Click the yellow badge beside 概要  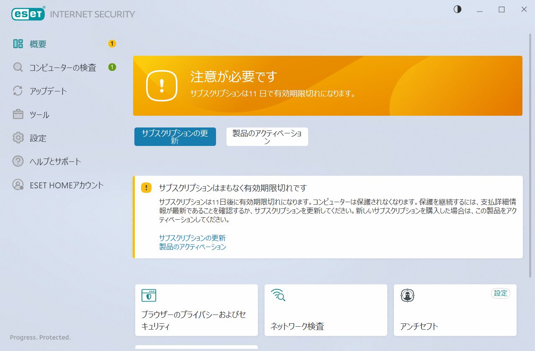[112, 43]
